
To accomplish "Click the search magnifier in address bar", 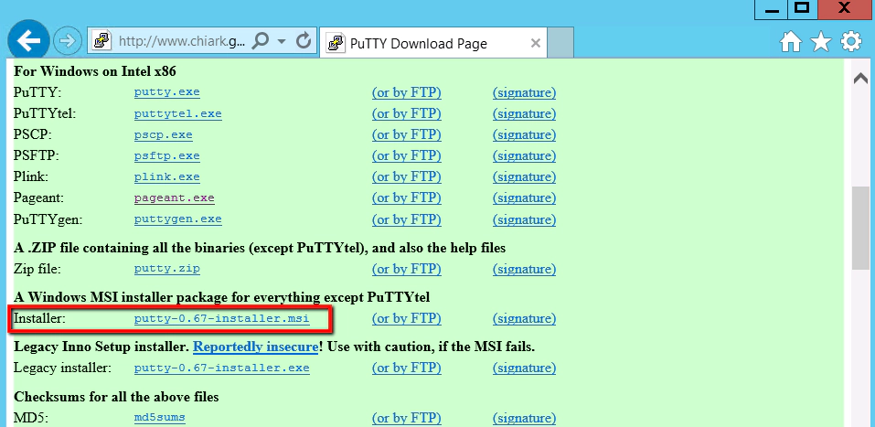I will click(x=261, y=41).
